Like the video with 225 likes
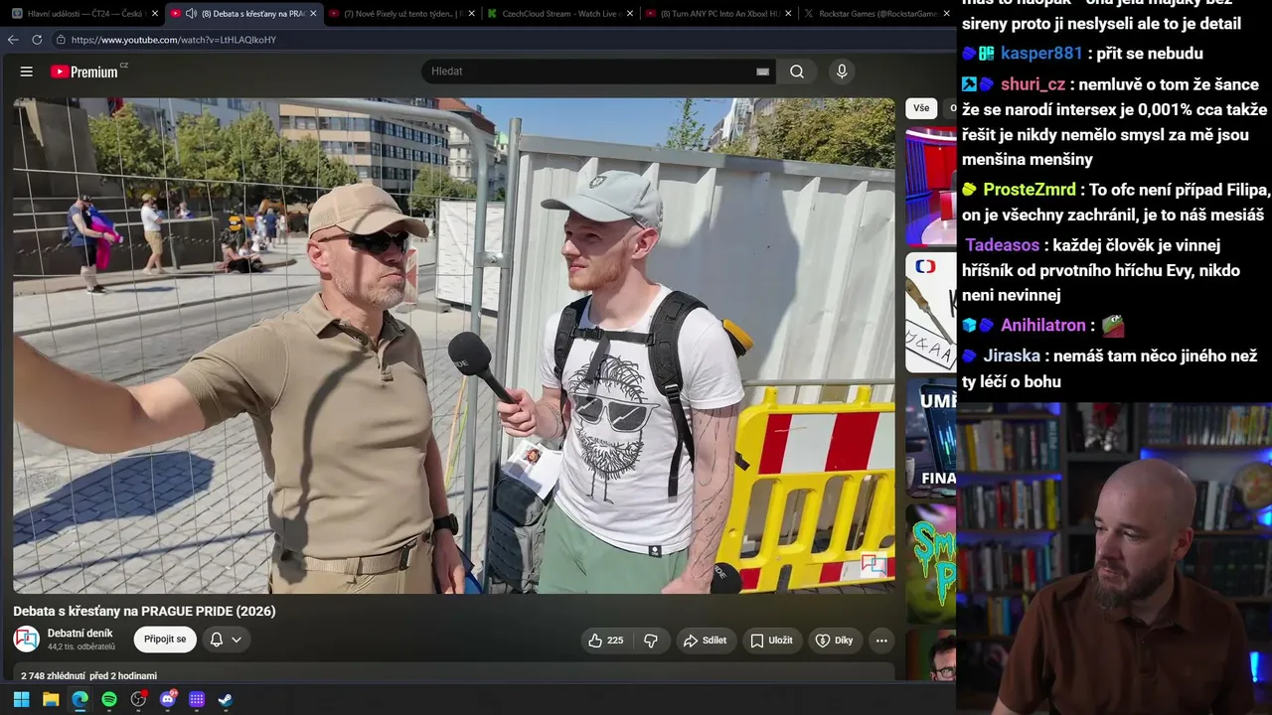The width and height of the screenshot is (1272, 715). (x=606, y=641)
